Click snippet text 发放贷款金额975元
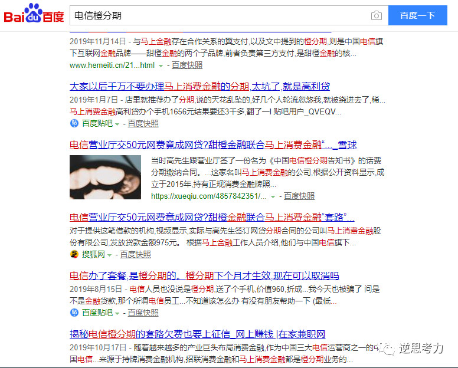 145,242
